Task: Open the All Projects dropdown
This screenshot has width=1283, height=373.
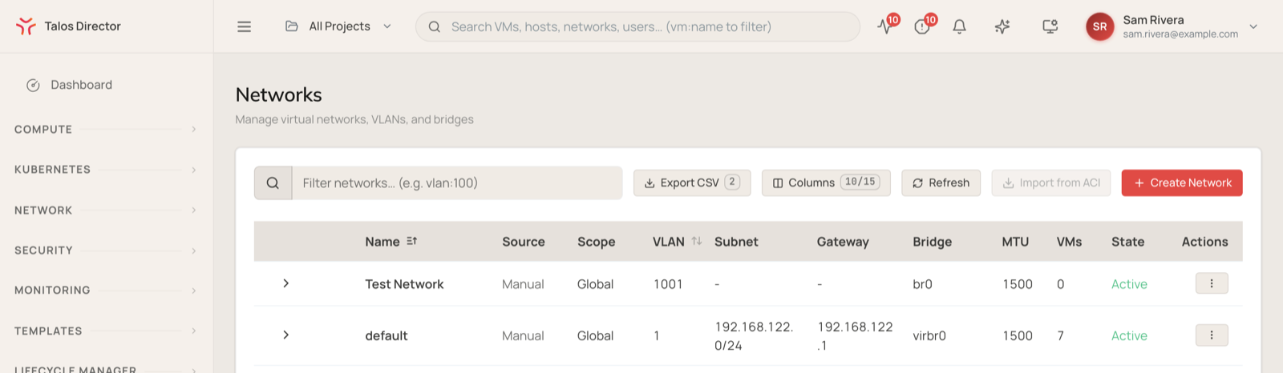Action: [339, 26]
